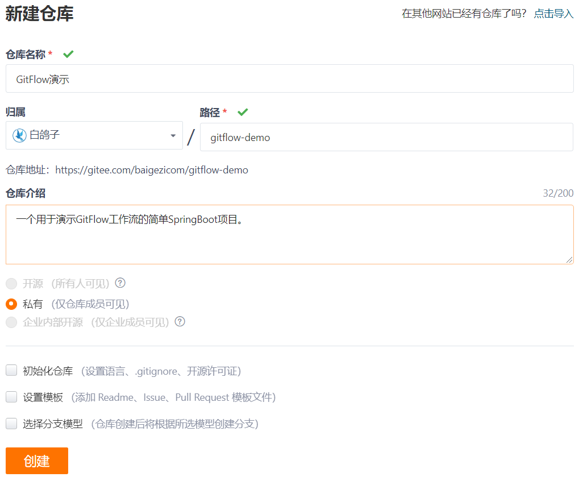Click the orange 创建 button
The height and width of the screenshot is (477, 579).
pyautogui.click(x=37, y=461)
